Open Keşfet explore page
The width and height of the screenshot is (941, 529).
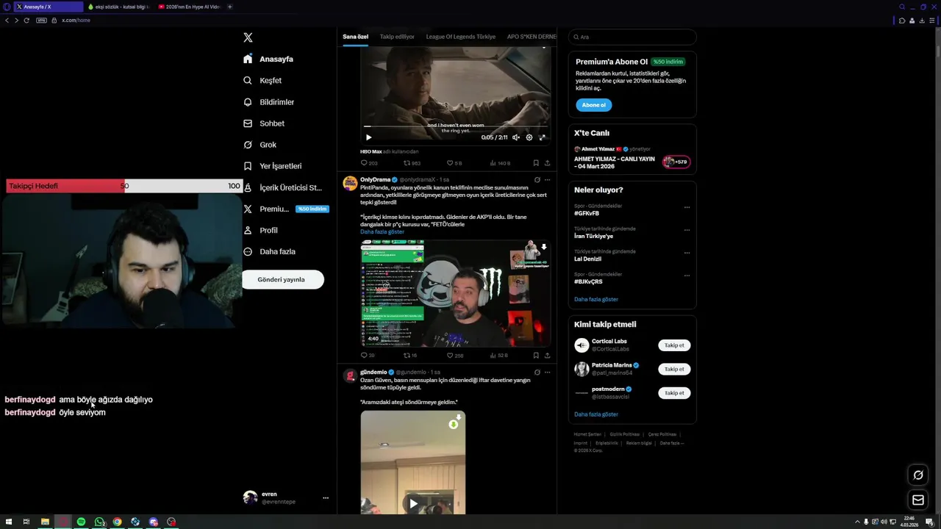point(262,80)
